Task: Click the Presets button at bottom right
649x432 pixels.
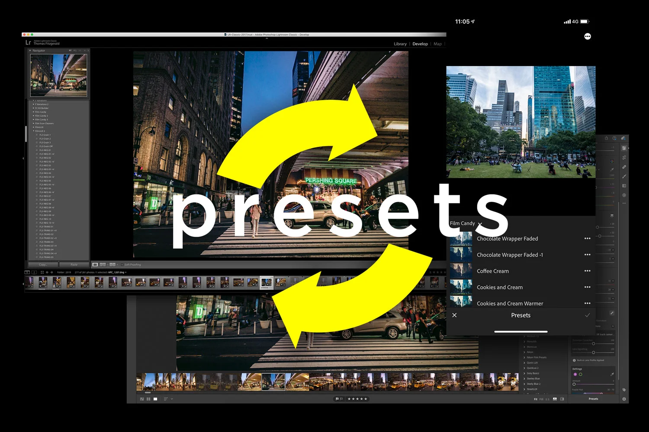Action: [x=593, y=399]
